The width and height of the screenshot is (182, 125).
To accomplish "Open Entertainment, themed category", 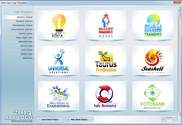I will click(22, 25).
